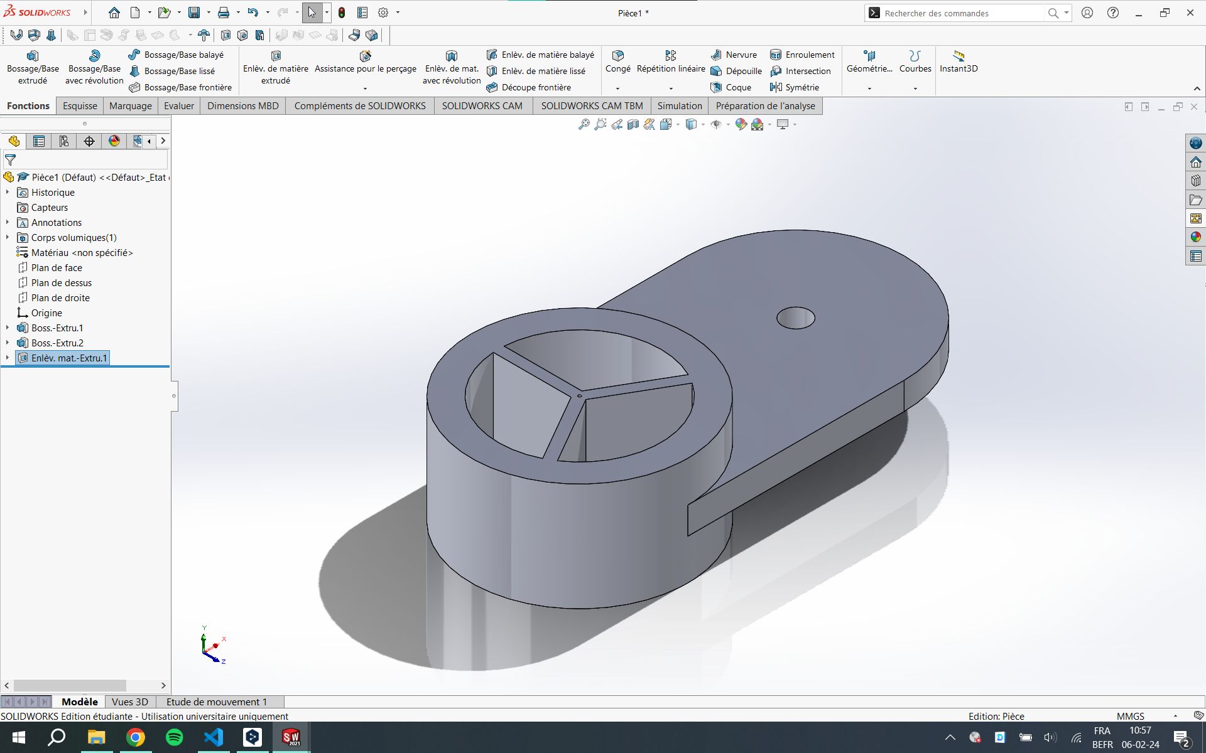This screenshot has height=753, width=1206.
Task: Collapse the ribbon with the chevron
Action: [1197, 88]
